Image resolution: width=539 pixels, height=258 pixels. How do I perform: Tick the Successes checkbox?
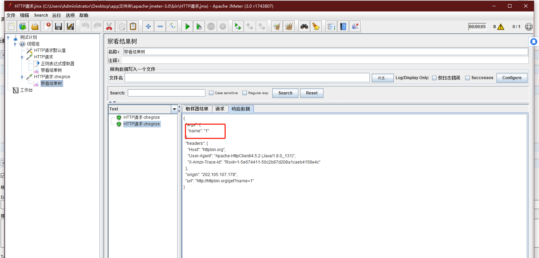(468, 78)
